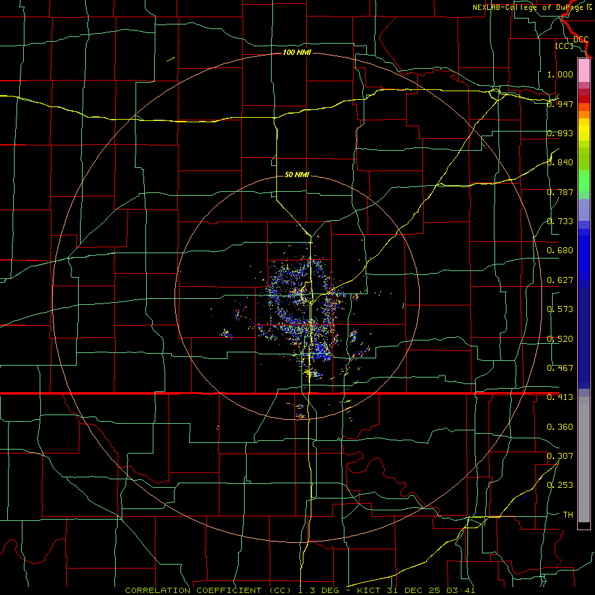Click the Correlation Coefficient KICT caption at the bottom
This screenshot has height=595, width=595.
coord(299,590)
